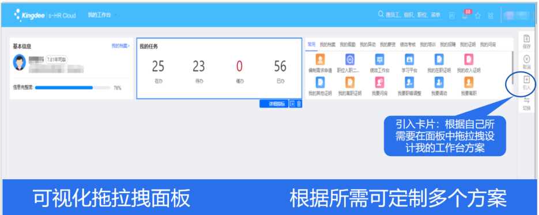Open the 编制需求申请 shortcut icon
Image resolution: width=539 pixels, height=215 pixels.
click(x=321, y=60)
